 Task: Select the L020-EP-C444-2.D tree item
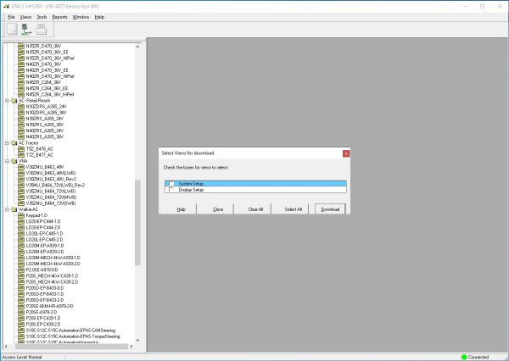coord(43,228)
